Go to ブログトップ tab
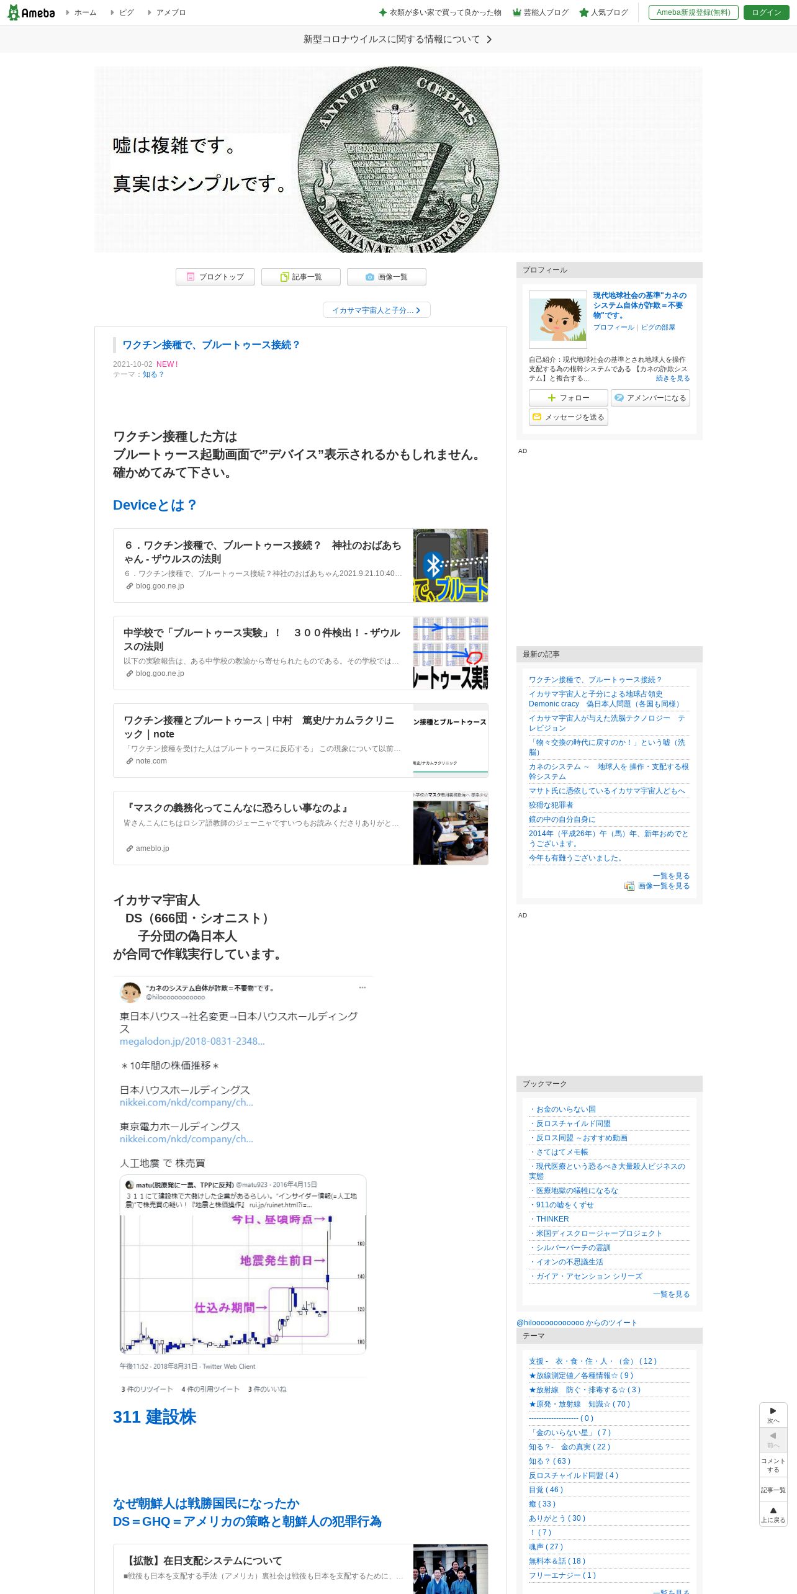This screenshot has height=1594, width=797. click(x=215, y=277)
